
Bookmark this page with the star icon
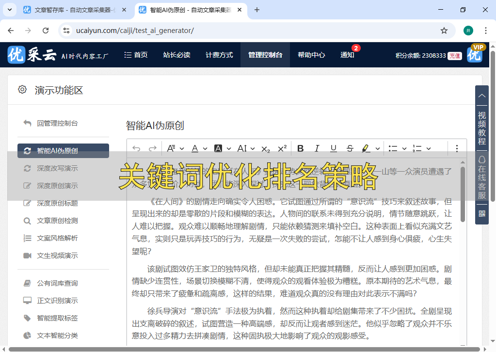(x=444, y=31)
